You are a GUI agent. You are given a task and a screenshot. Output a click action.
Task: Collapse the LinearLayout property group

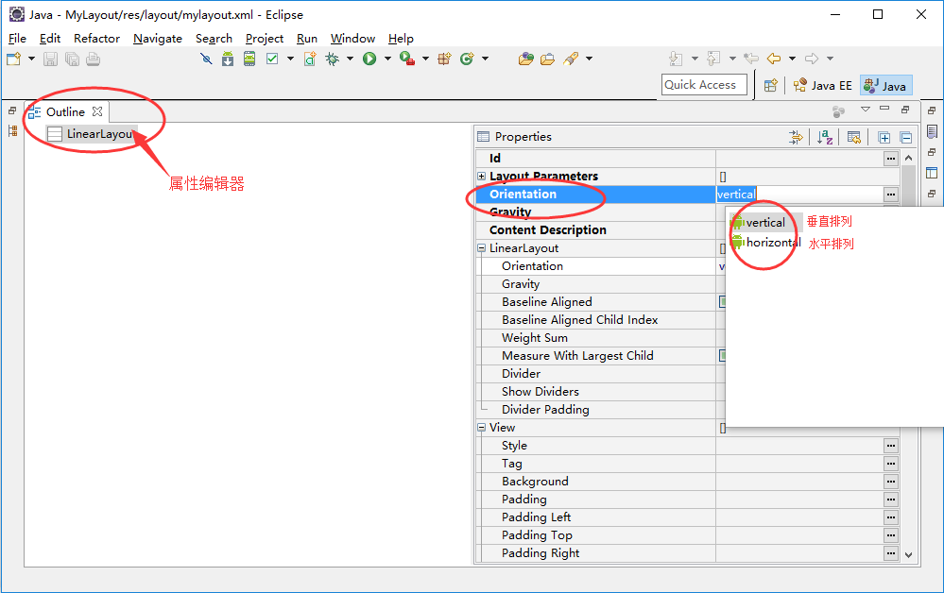482,247
